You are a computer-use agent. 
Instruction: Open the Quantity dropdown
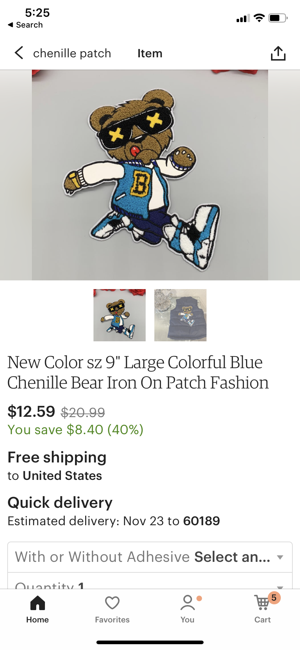(150, 583)
